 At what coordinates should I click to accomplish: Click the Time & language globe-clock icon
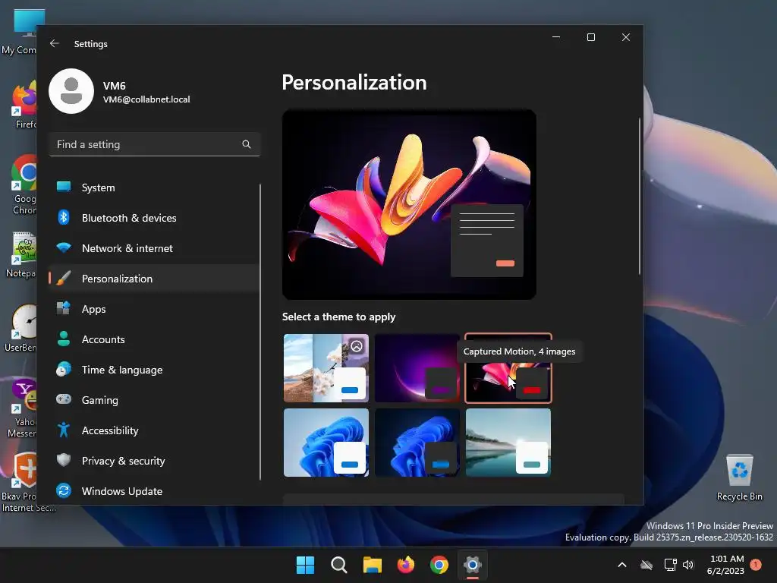[64, 370]
